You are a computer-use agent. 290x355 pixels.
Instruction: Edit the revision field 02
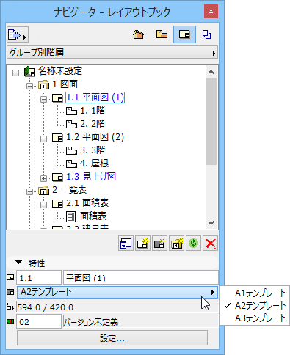39,322
